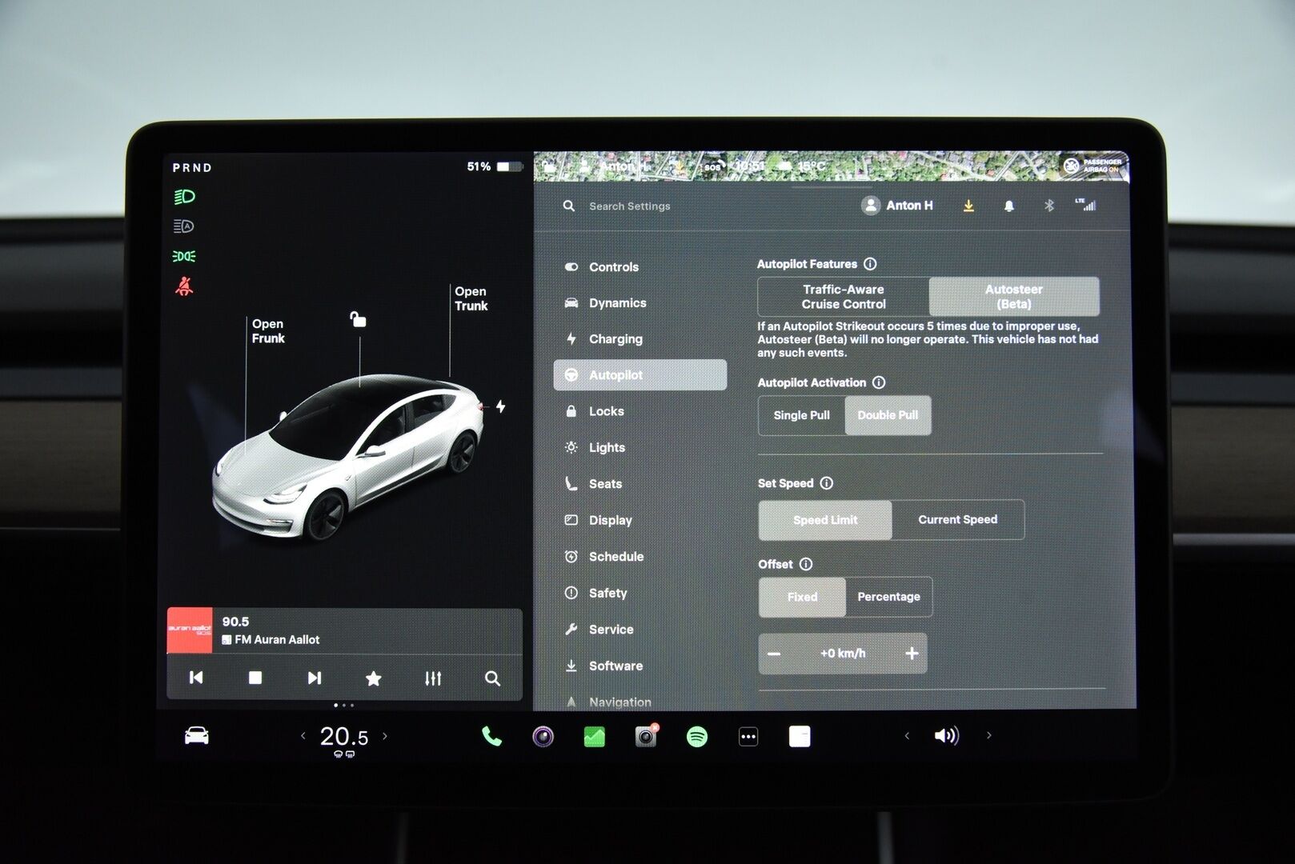1295x864 pixels.
Task: Open Anton H driver profile
Action: coord(897,206)
